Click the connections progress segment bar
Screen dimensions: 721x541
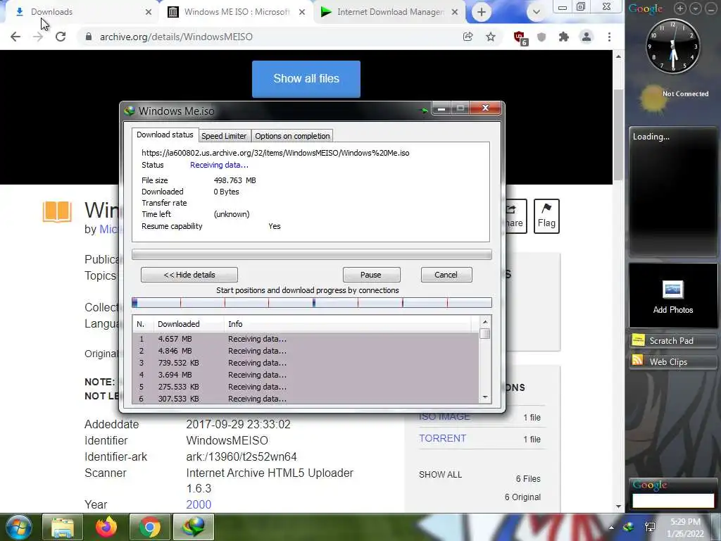coord(312,302)
